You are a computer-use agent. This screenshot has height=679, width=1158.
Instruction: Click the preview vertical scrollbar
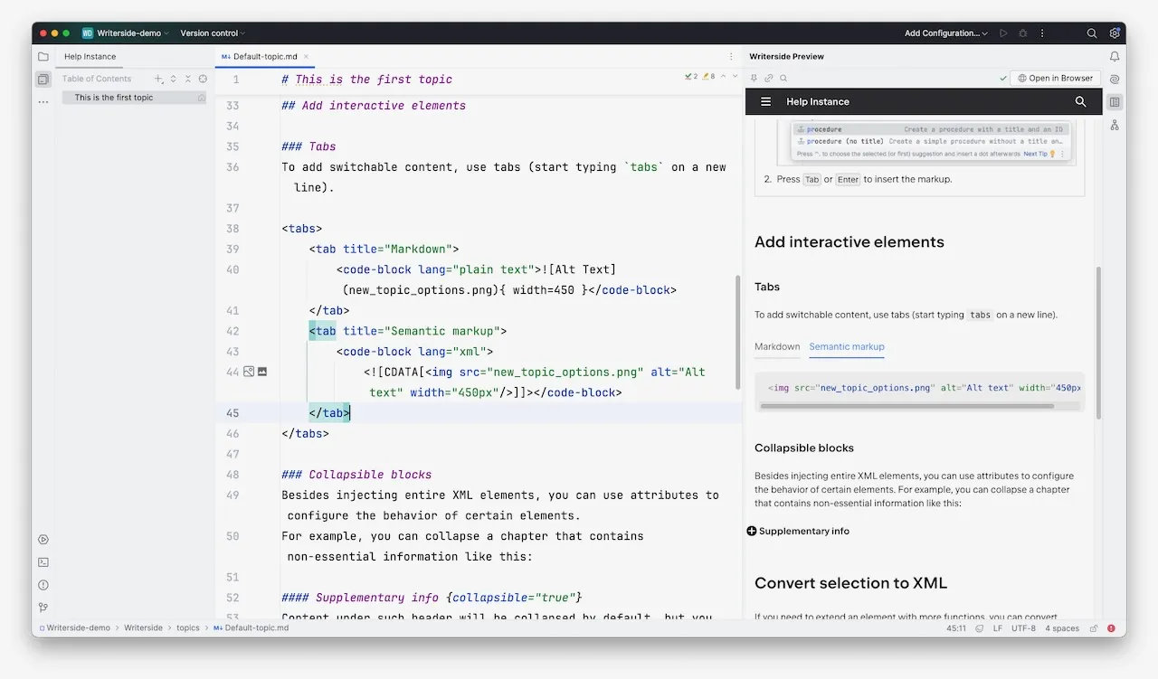tap(1099, 344)
